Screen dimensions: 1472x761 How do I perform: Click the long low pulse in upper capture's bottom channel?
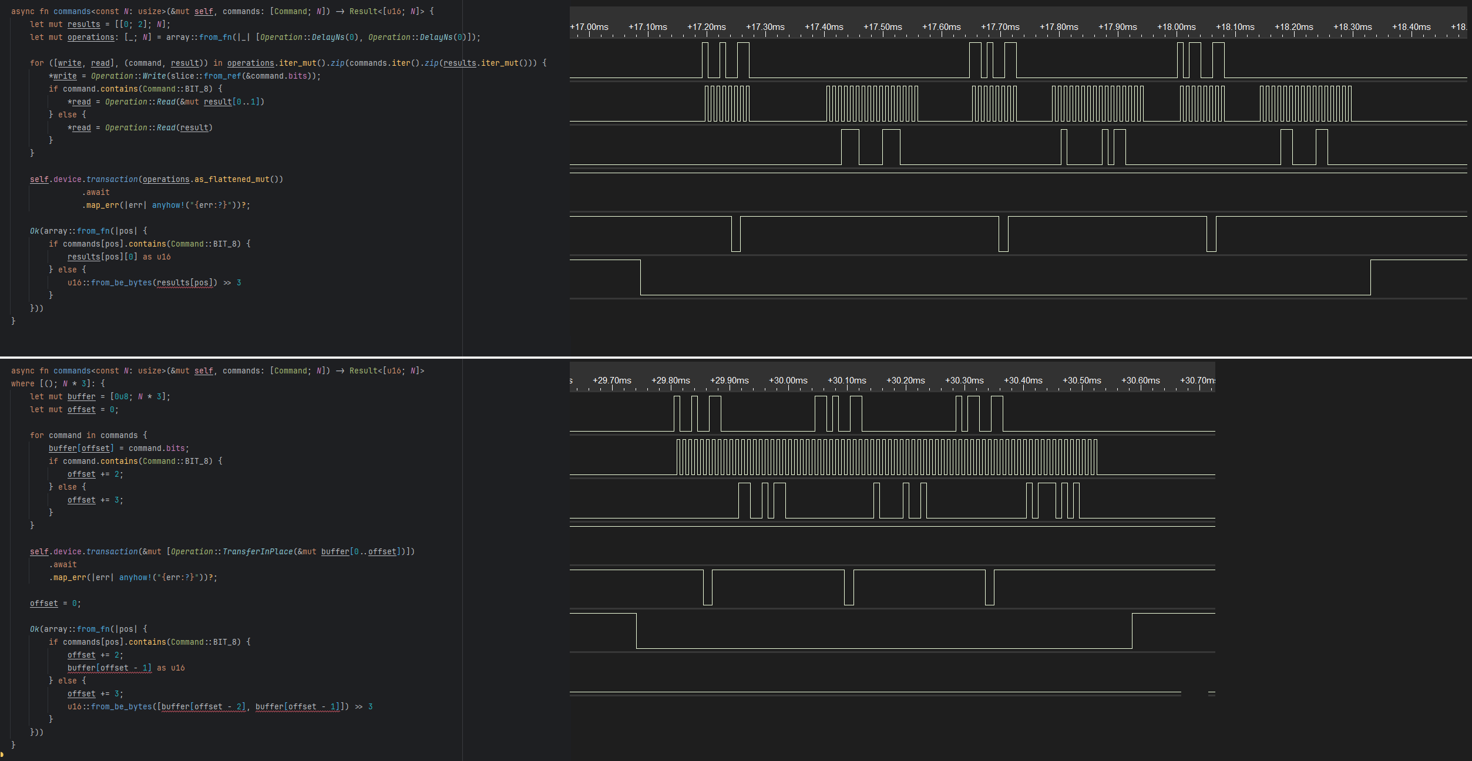tap(1004, 277)
